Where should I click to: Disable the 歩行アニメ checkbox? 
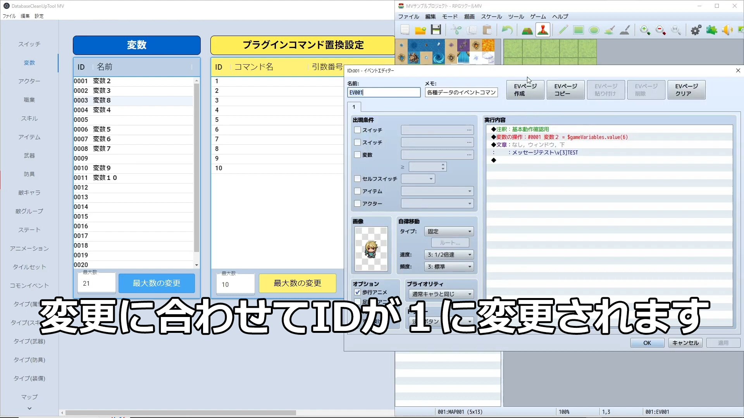357,293
